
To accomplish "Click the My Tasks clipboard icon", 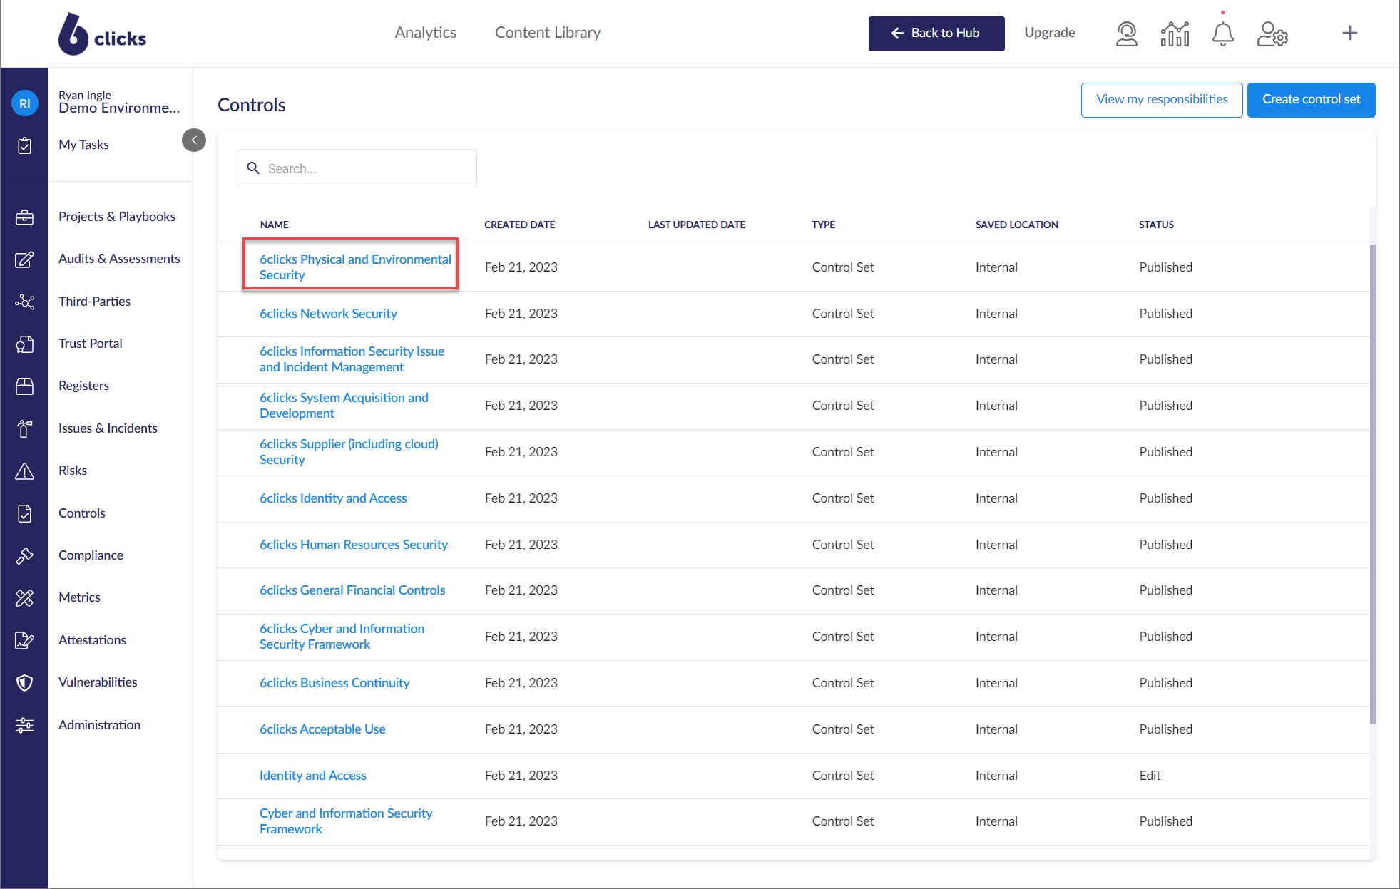I will [x=25, y=145].
